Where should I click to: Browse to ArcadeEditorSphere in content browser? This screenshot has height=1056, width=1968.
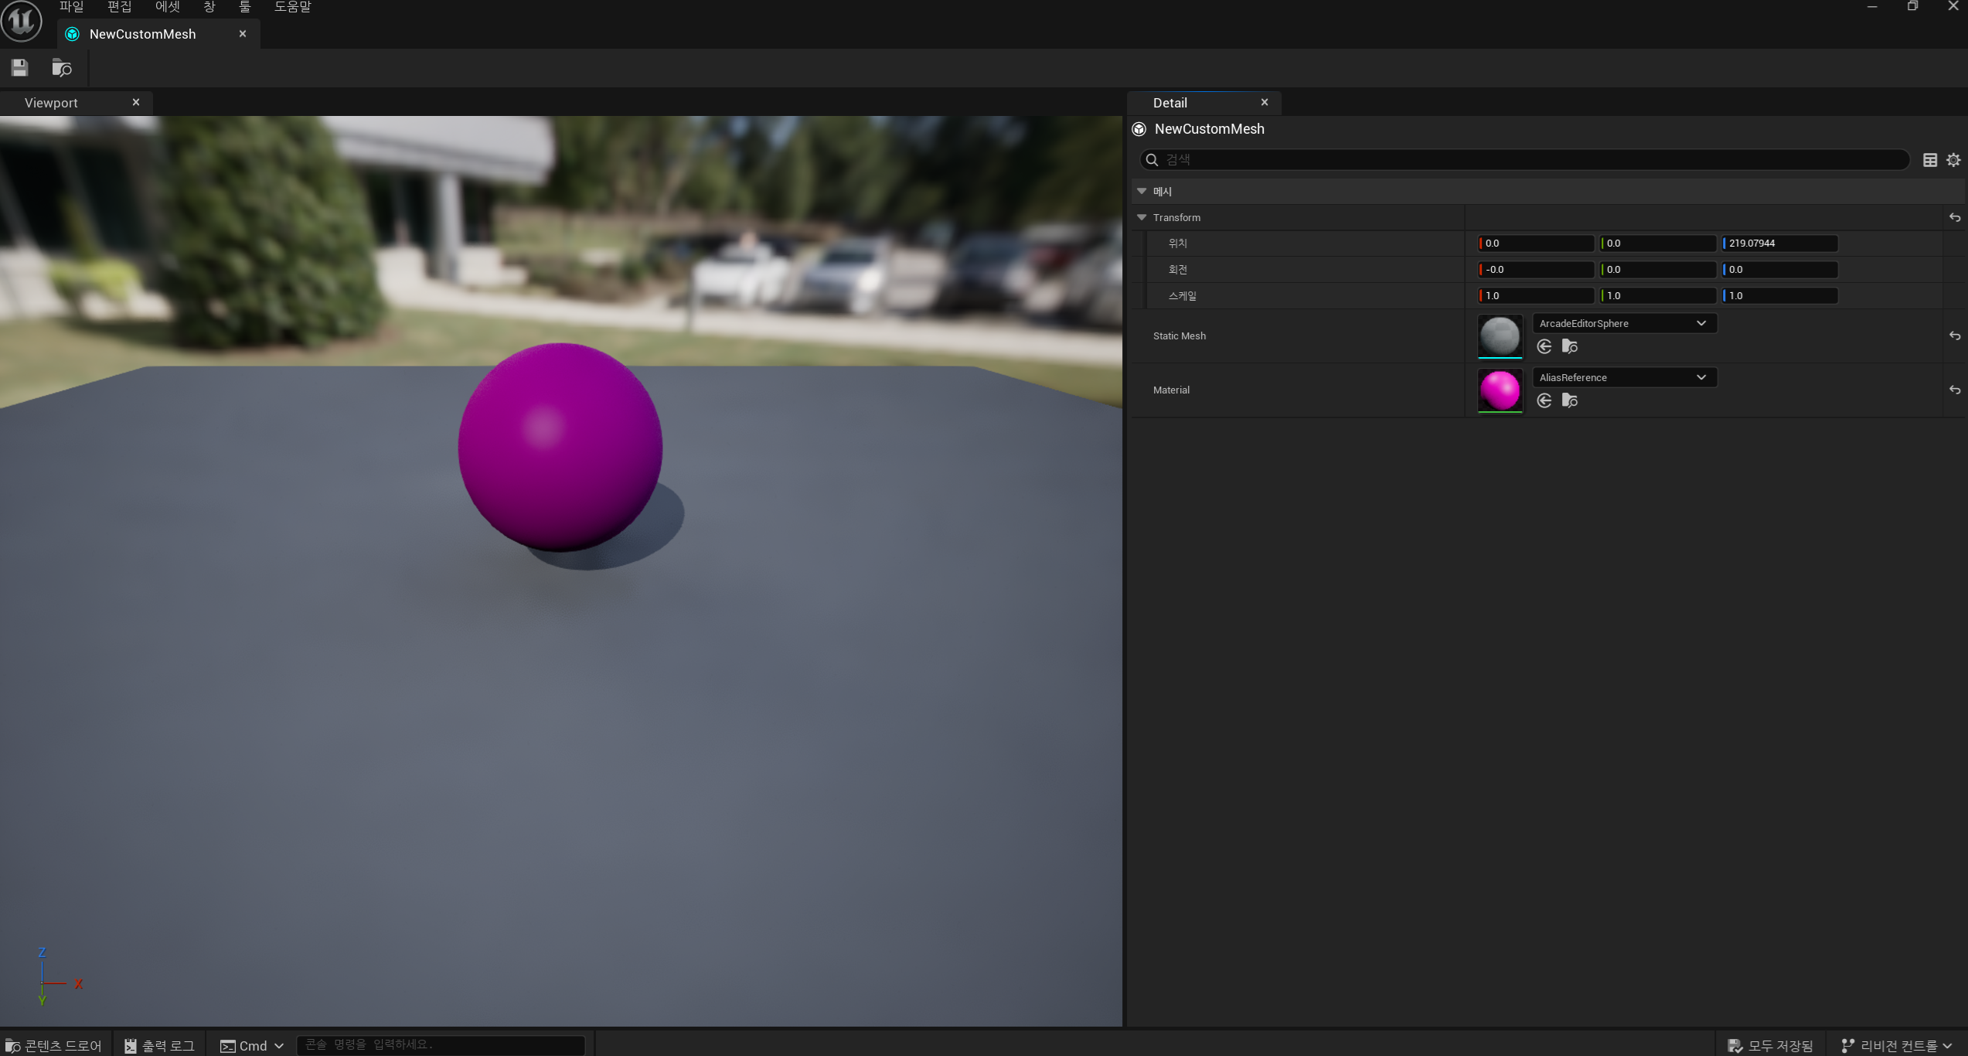tap(1570, 346)
